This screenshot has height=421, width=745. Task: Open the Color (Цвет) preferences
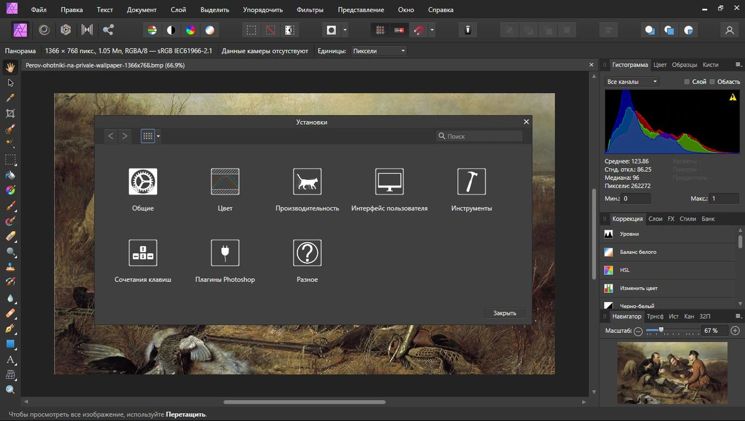[225, 189]
